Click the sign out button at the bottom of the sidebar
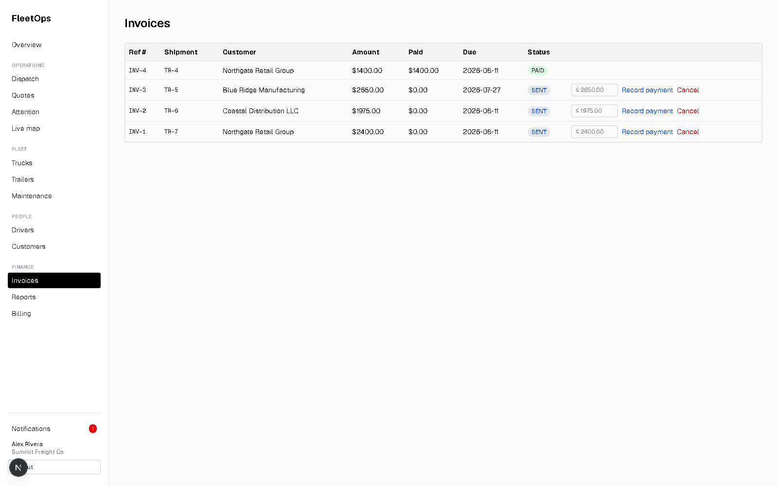 pos(54,467)
